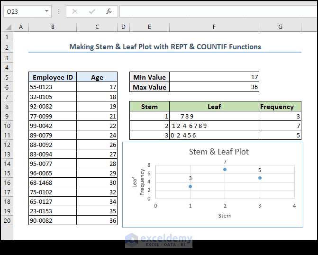Select the 'Stem' header cell
Screen dimensions: 318x255
(x=149, y=107)
